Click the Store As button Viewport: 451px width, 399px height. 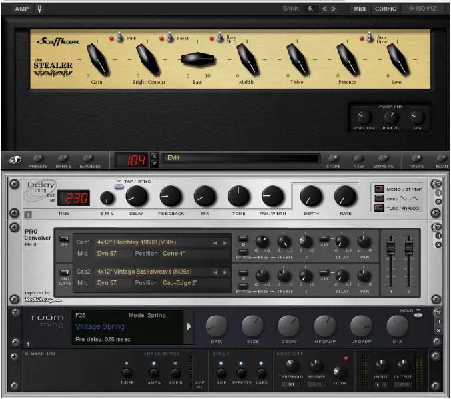click(383, 158)
